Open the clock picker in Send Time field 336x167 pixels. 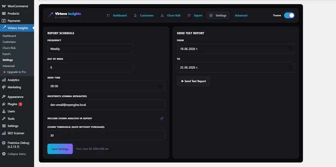(x=160, y=86)
